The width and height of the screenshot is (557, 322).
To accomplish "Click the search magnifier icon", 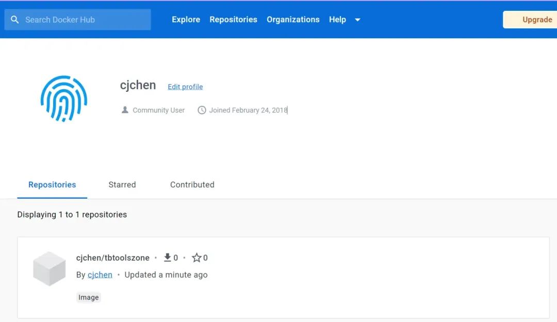I will 14,20.
